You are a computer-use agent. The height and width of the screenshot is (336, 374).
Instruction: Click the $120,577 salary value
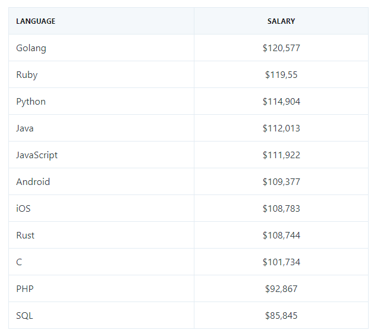(x=281, y=48)
